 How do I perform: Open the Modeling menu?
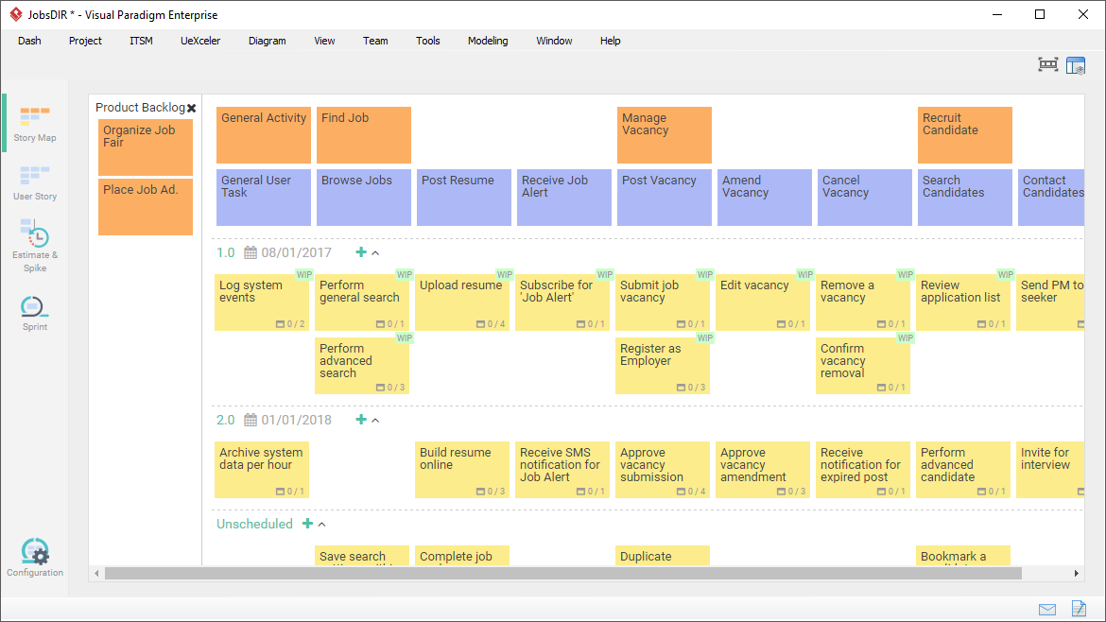pos(488,41)
